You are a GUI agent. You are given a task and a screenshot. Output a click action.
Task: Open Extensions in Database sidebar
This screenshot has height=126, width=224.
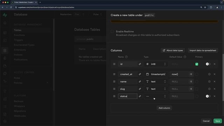coord(20,50)
